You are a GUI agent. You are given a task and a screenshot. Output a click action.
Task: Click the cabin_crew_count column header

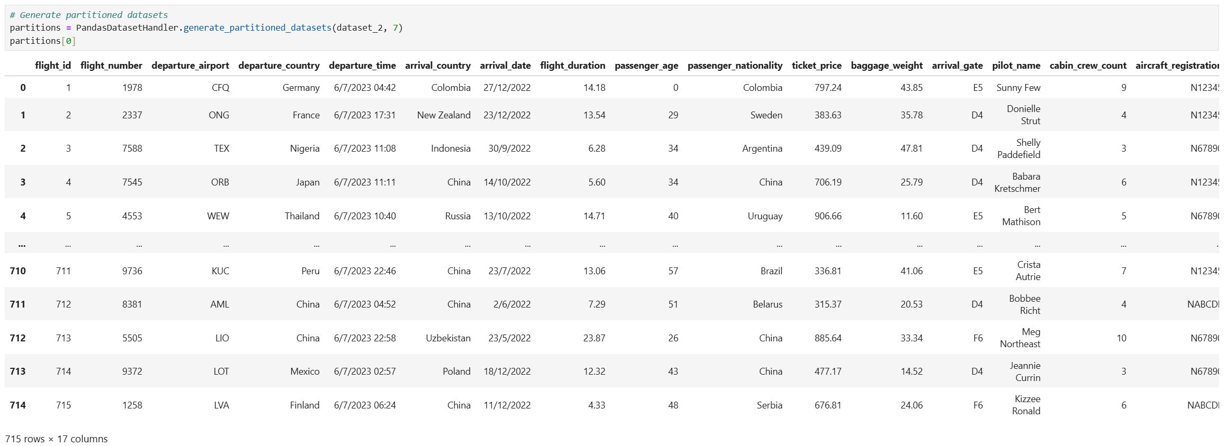point(1087,66)
